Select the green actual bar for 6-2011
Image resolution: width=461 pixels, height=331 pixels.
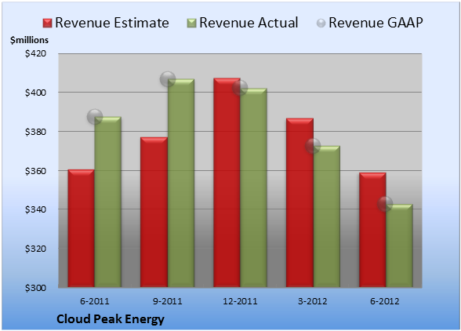108,202
